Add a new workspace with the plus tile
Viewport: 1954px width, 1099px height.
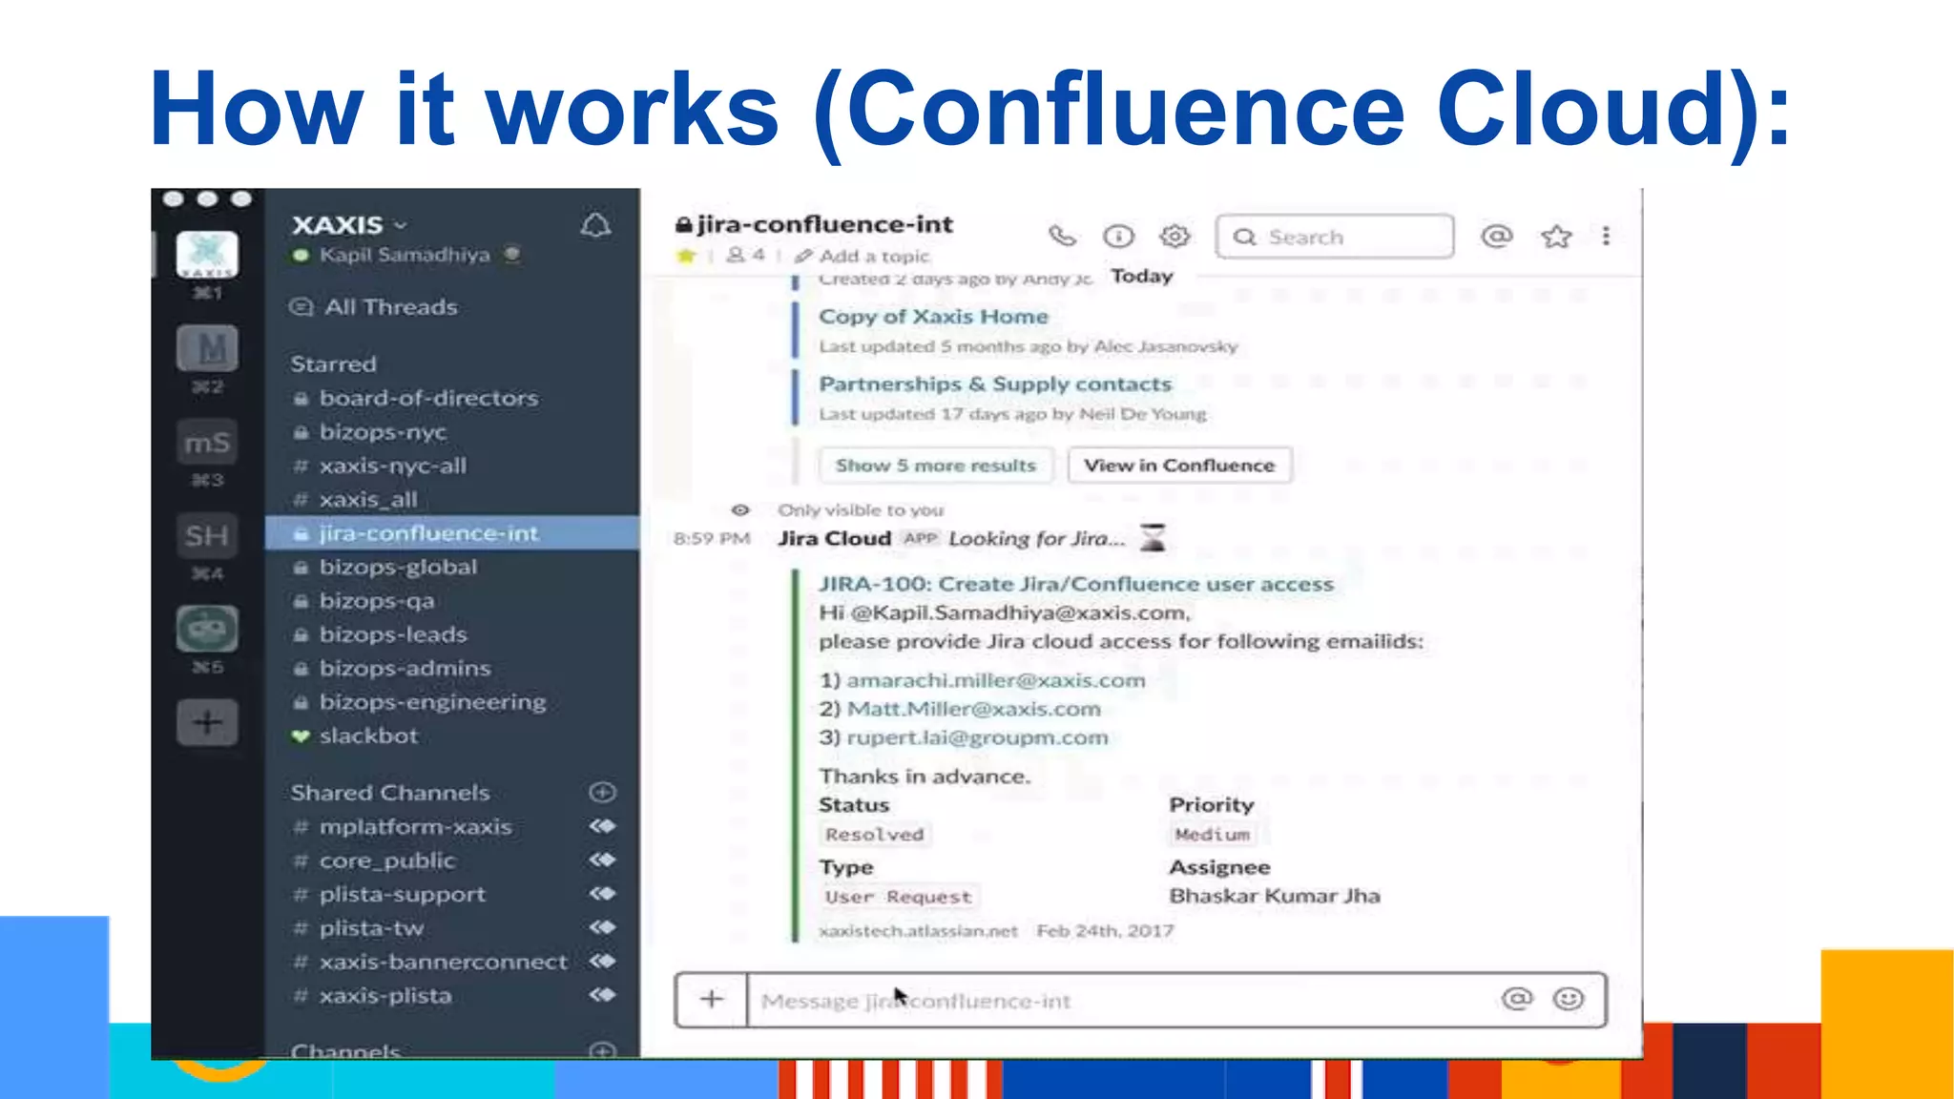[x=207, y=722]
